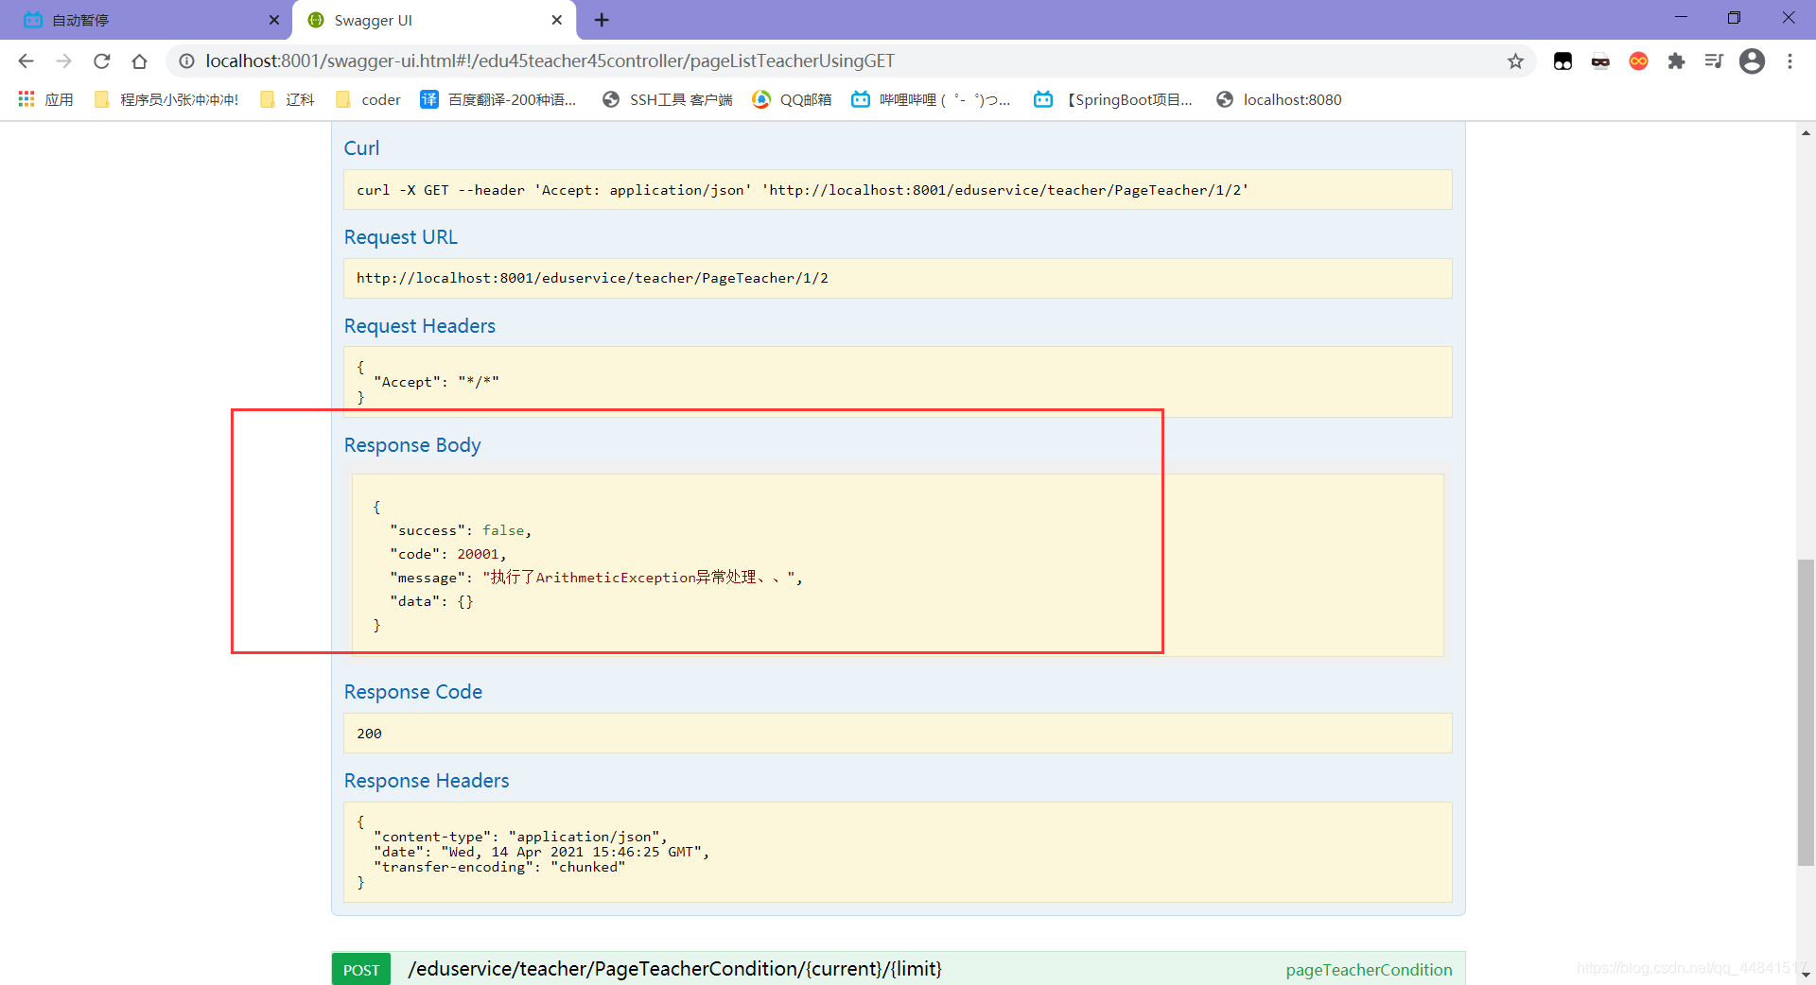1816x985 pixels.
Task: Open the 百度翻译 bookmark
Action: click(x=498, y=99)
